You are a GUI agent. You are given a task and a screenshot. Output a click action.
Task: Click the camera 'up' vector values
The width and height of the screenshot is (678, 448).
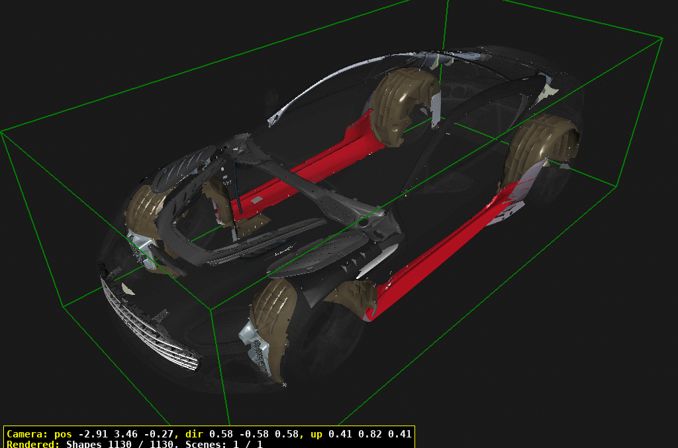point(371,434)
